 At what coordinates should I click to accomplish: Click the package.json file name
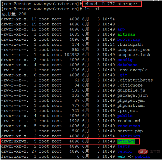(132, 95)
